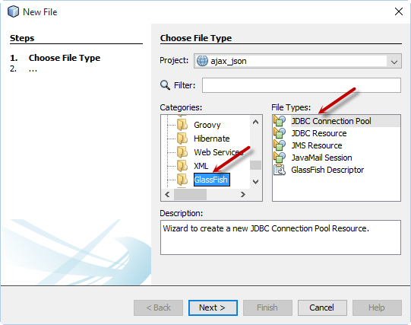
Task: Select the Web Services category
Action: coord(218,152)
